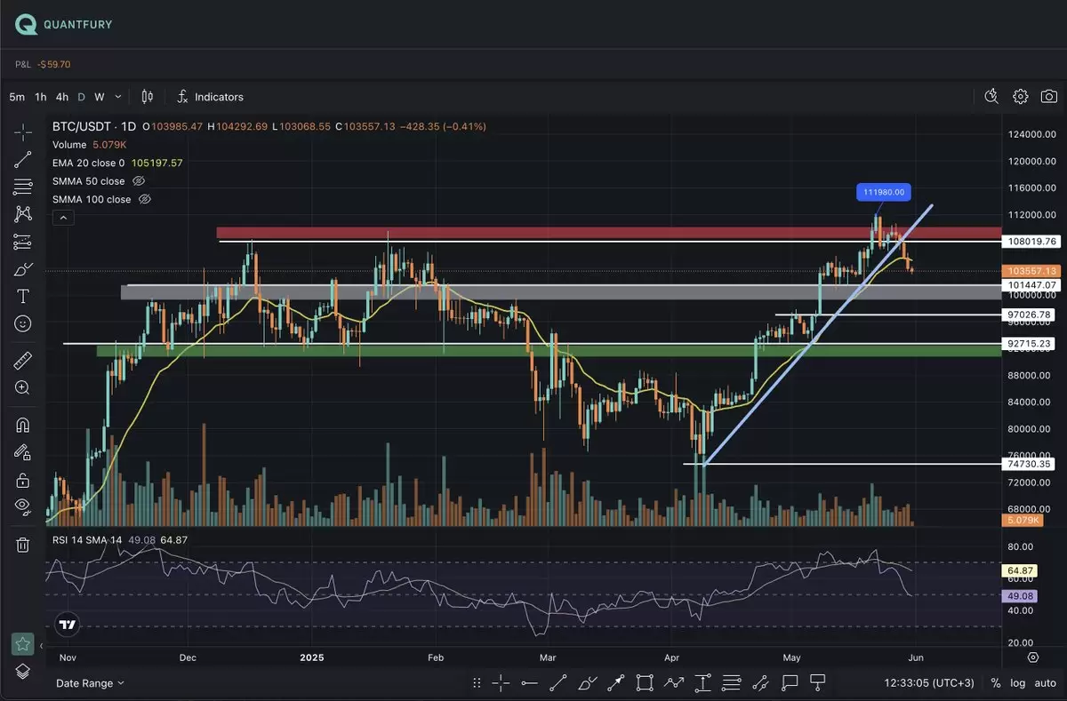This screenshot has width=1067, height=701.
Task: Toggle stay in drawing mode
Action: [22, 452]
